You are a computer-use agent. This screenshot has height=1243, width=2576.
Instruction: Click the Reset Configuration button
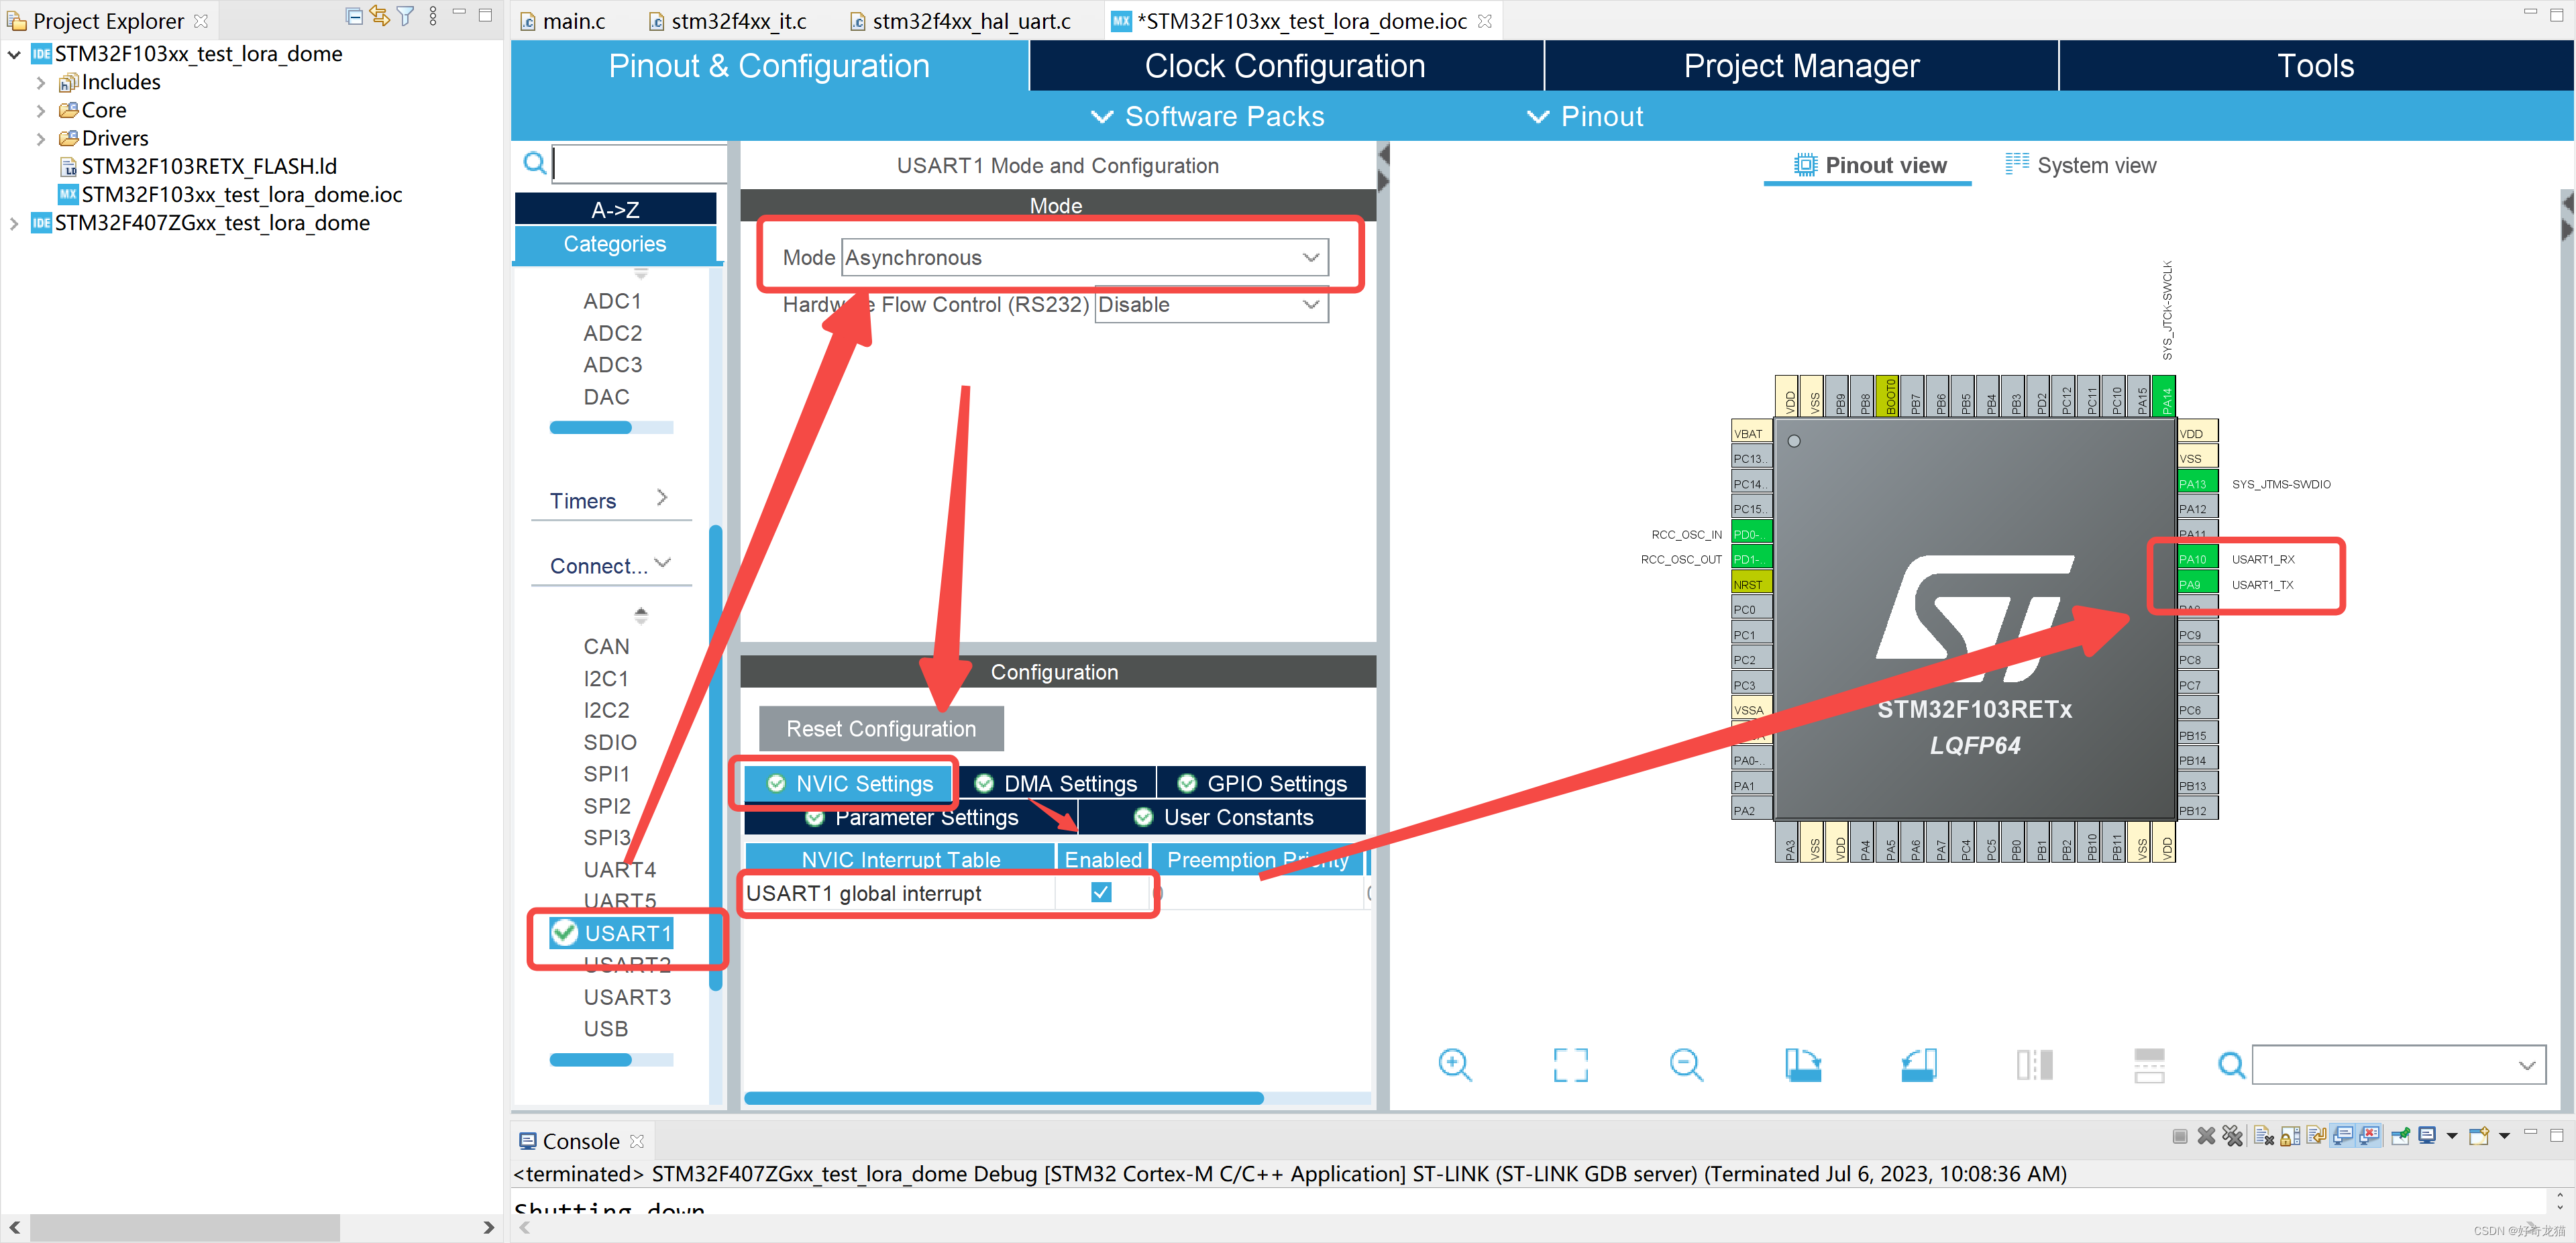pos(881,729)
